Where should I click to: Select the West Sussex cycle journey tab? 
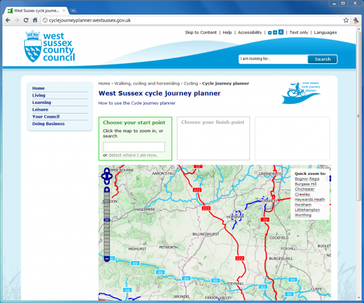(x=36, y=10)
